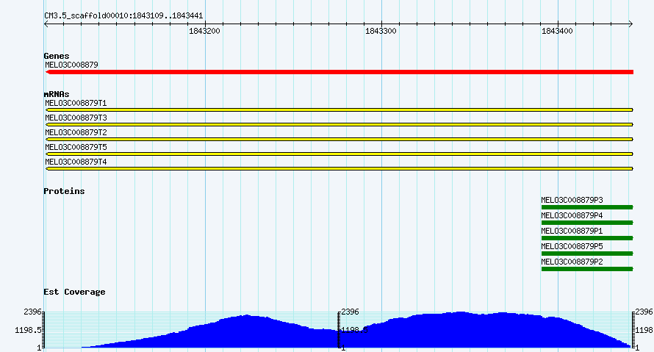654x352 pixels.
Task: Select mRNA MEL03C008879T5 yellow track
Action: click(339, 154)
